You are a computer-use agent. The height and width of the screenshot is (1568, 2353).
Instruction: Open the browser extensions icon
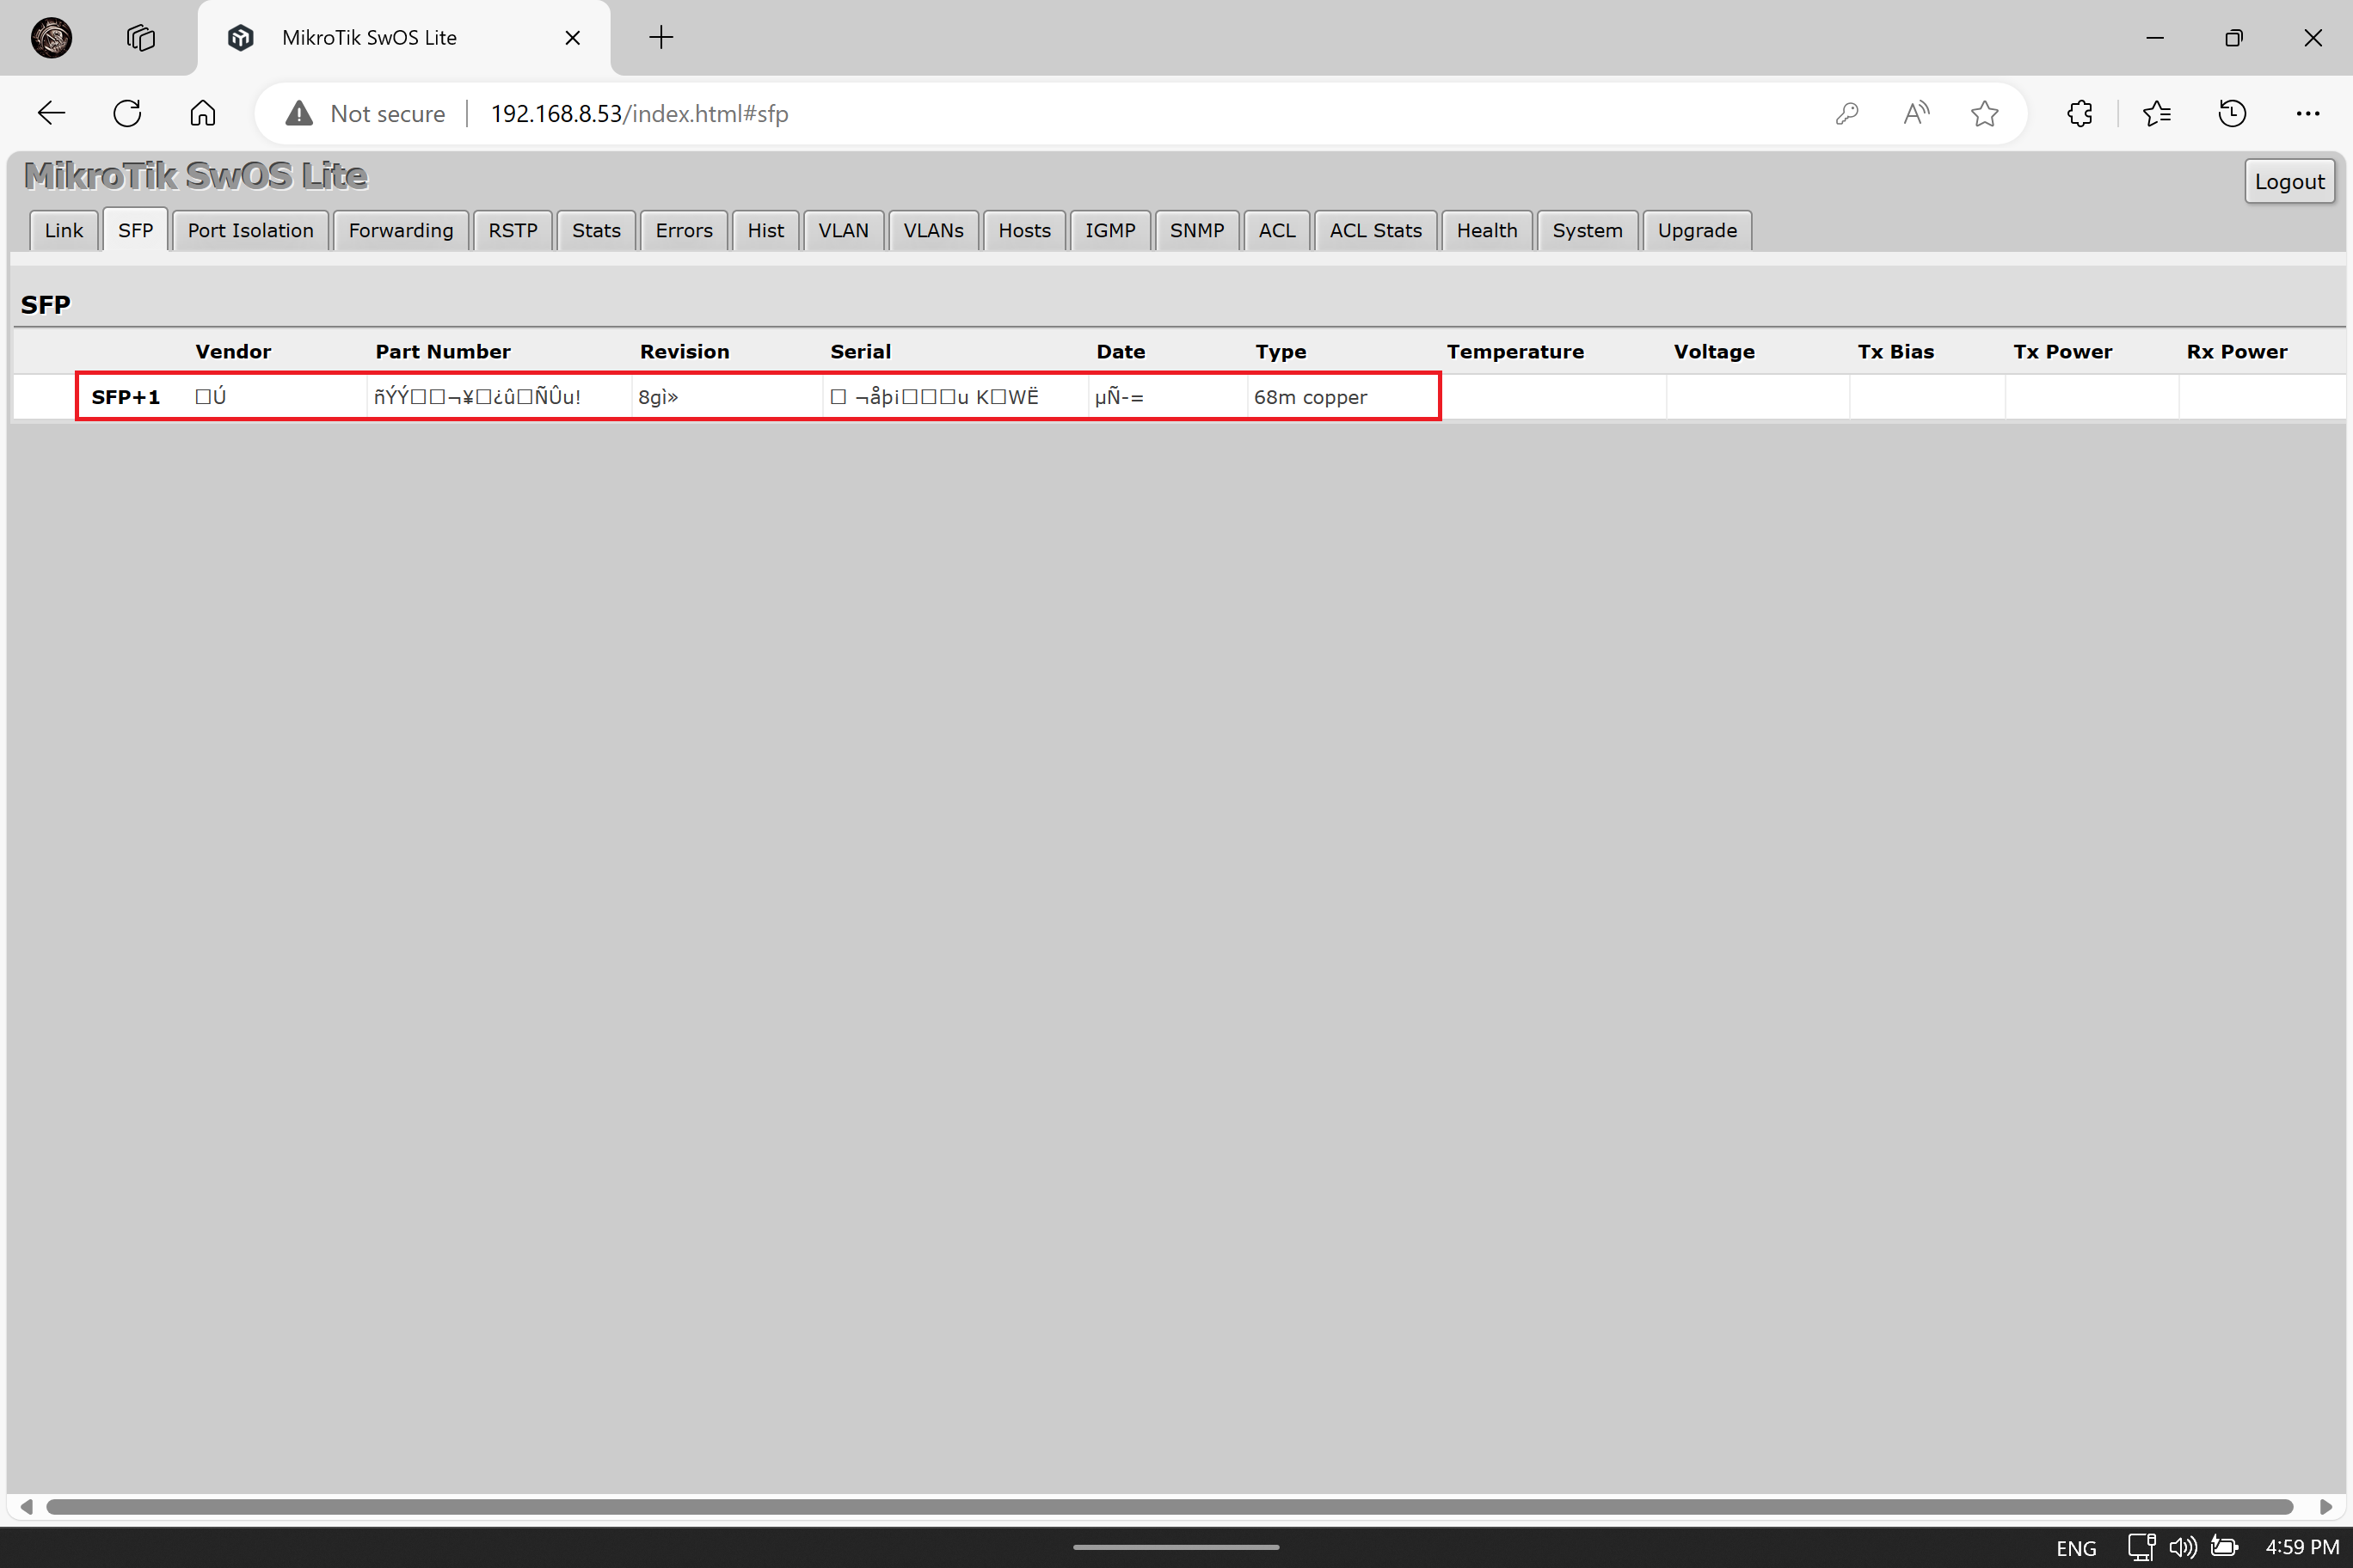2080,114
